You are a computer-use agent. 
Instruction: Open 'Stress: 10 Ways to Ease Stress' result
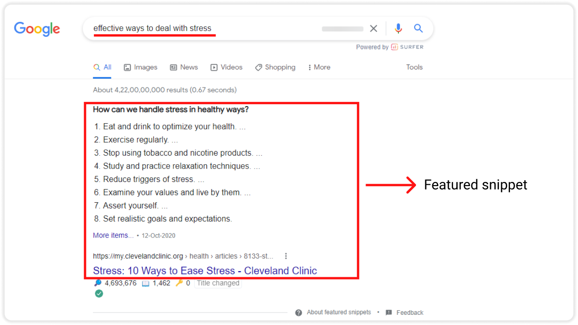tap(205, 270)
